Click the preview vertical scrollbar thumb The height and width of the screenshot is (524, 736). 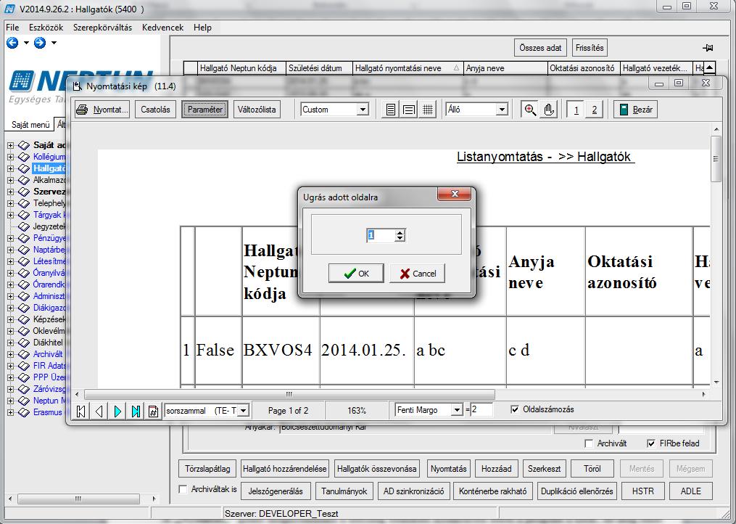(716, 159)
